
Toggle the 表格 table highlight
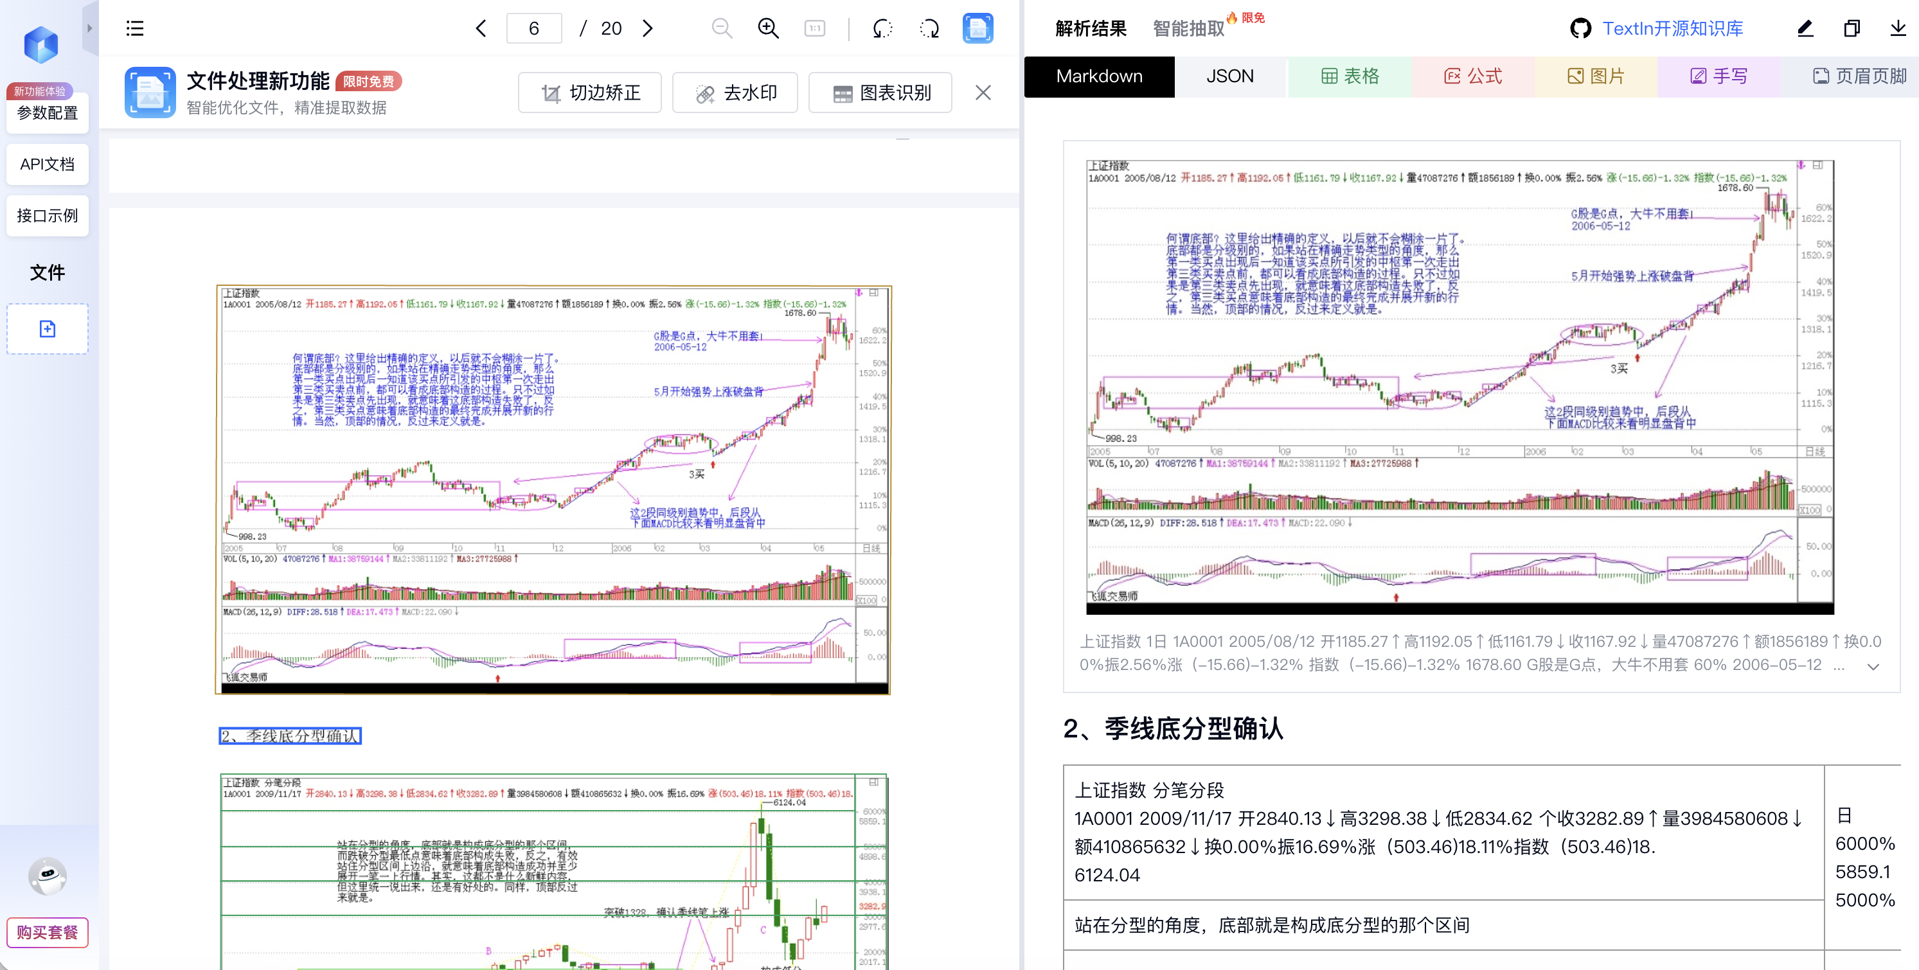pyautogui.click(x=1350, y=76)
